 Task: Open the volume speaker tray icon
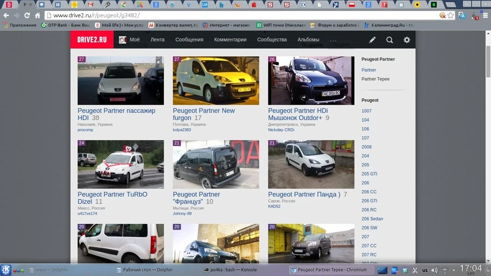(434, 270)
